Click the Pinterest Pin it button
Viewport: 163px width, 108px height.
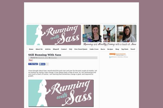click(30, 60)
